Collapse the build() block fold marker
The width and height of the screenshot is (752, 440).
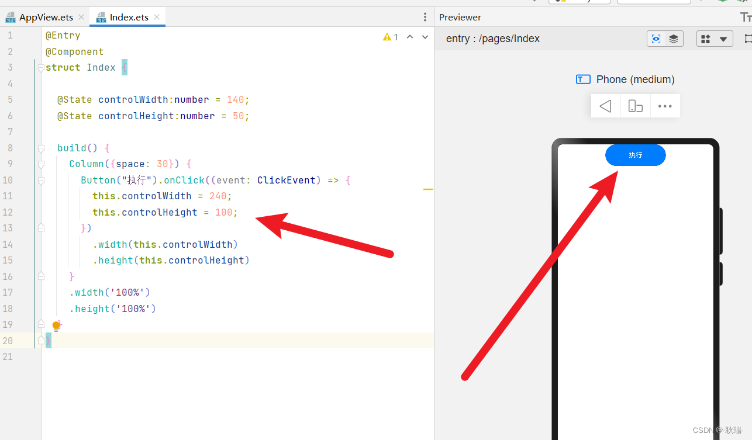[41, 148]
